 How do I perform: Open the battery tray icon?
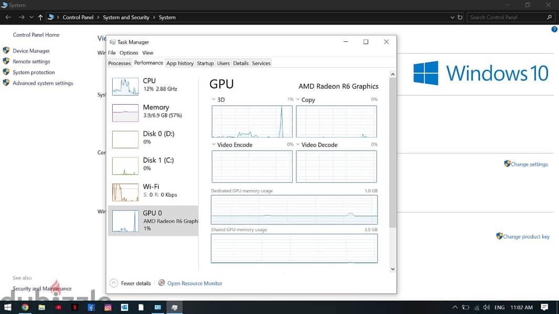coord(466,307)
